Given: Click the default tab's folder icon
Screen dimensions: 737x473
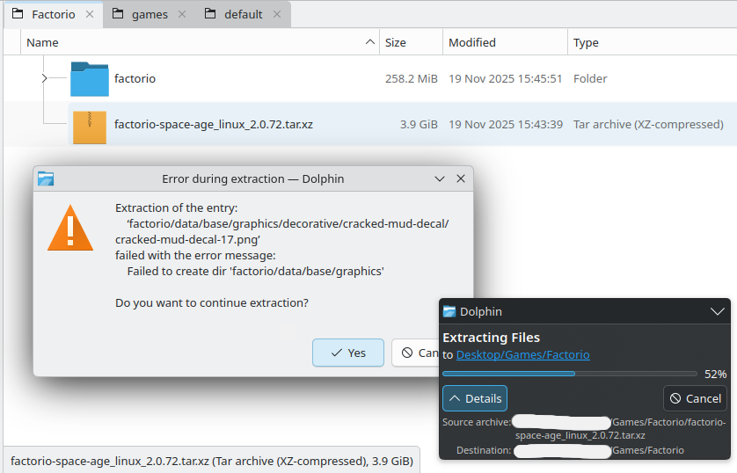Looking at the screenshot, I should coord(210,13).
